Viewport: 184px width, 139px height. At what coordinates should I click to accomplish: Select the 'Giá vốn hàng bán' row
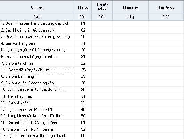pyautogui.click(x=37, y=43)
